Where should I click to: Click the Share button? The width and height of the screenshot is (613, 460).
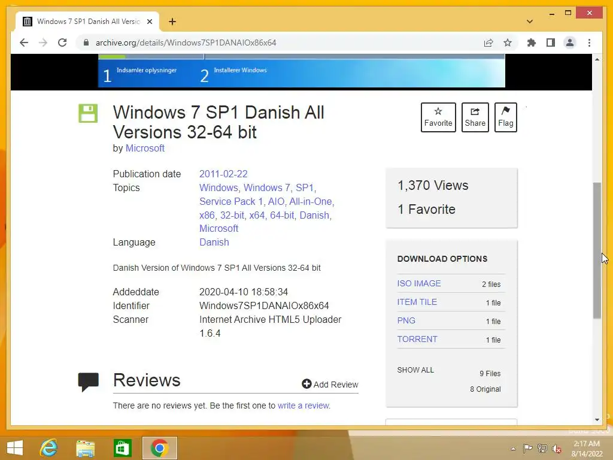point(475,117)
